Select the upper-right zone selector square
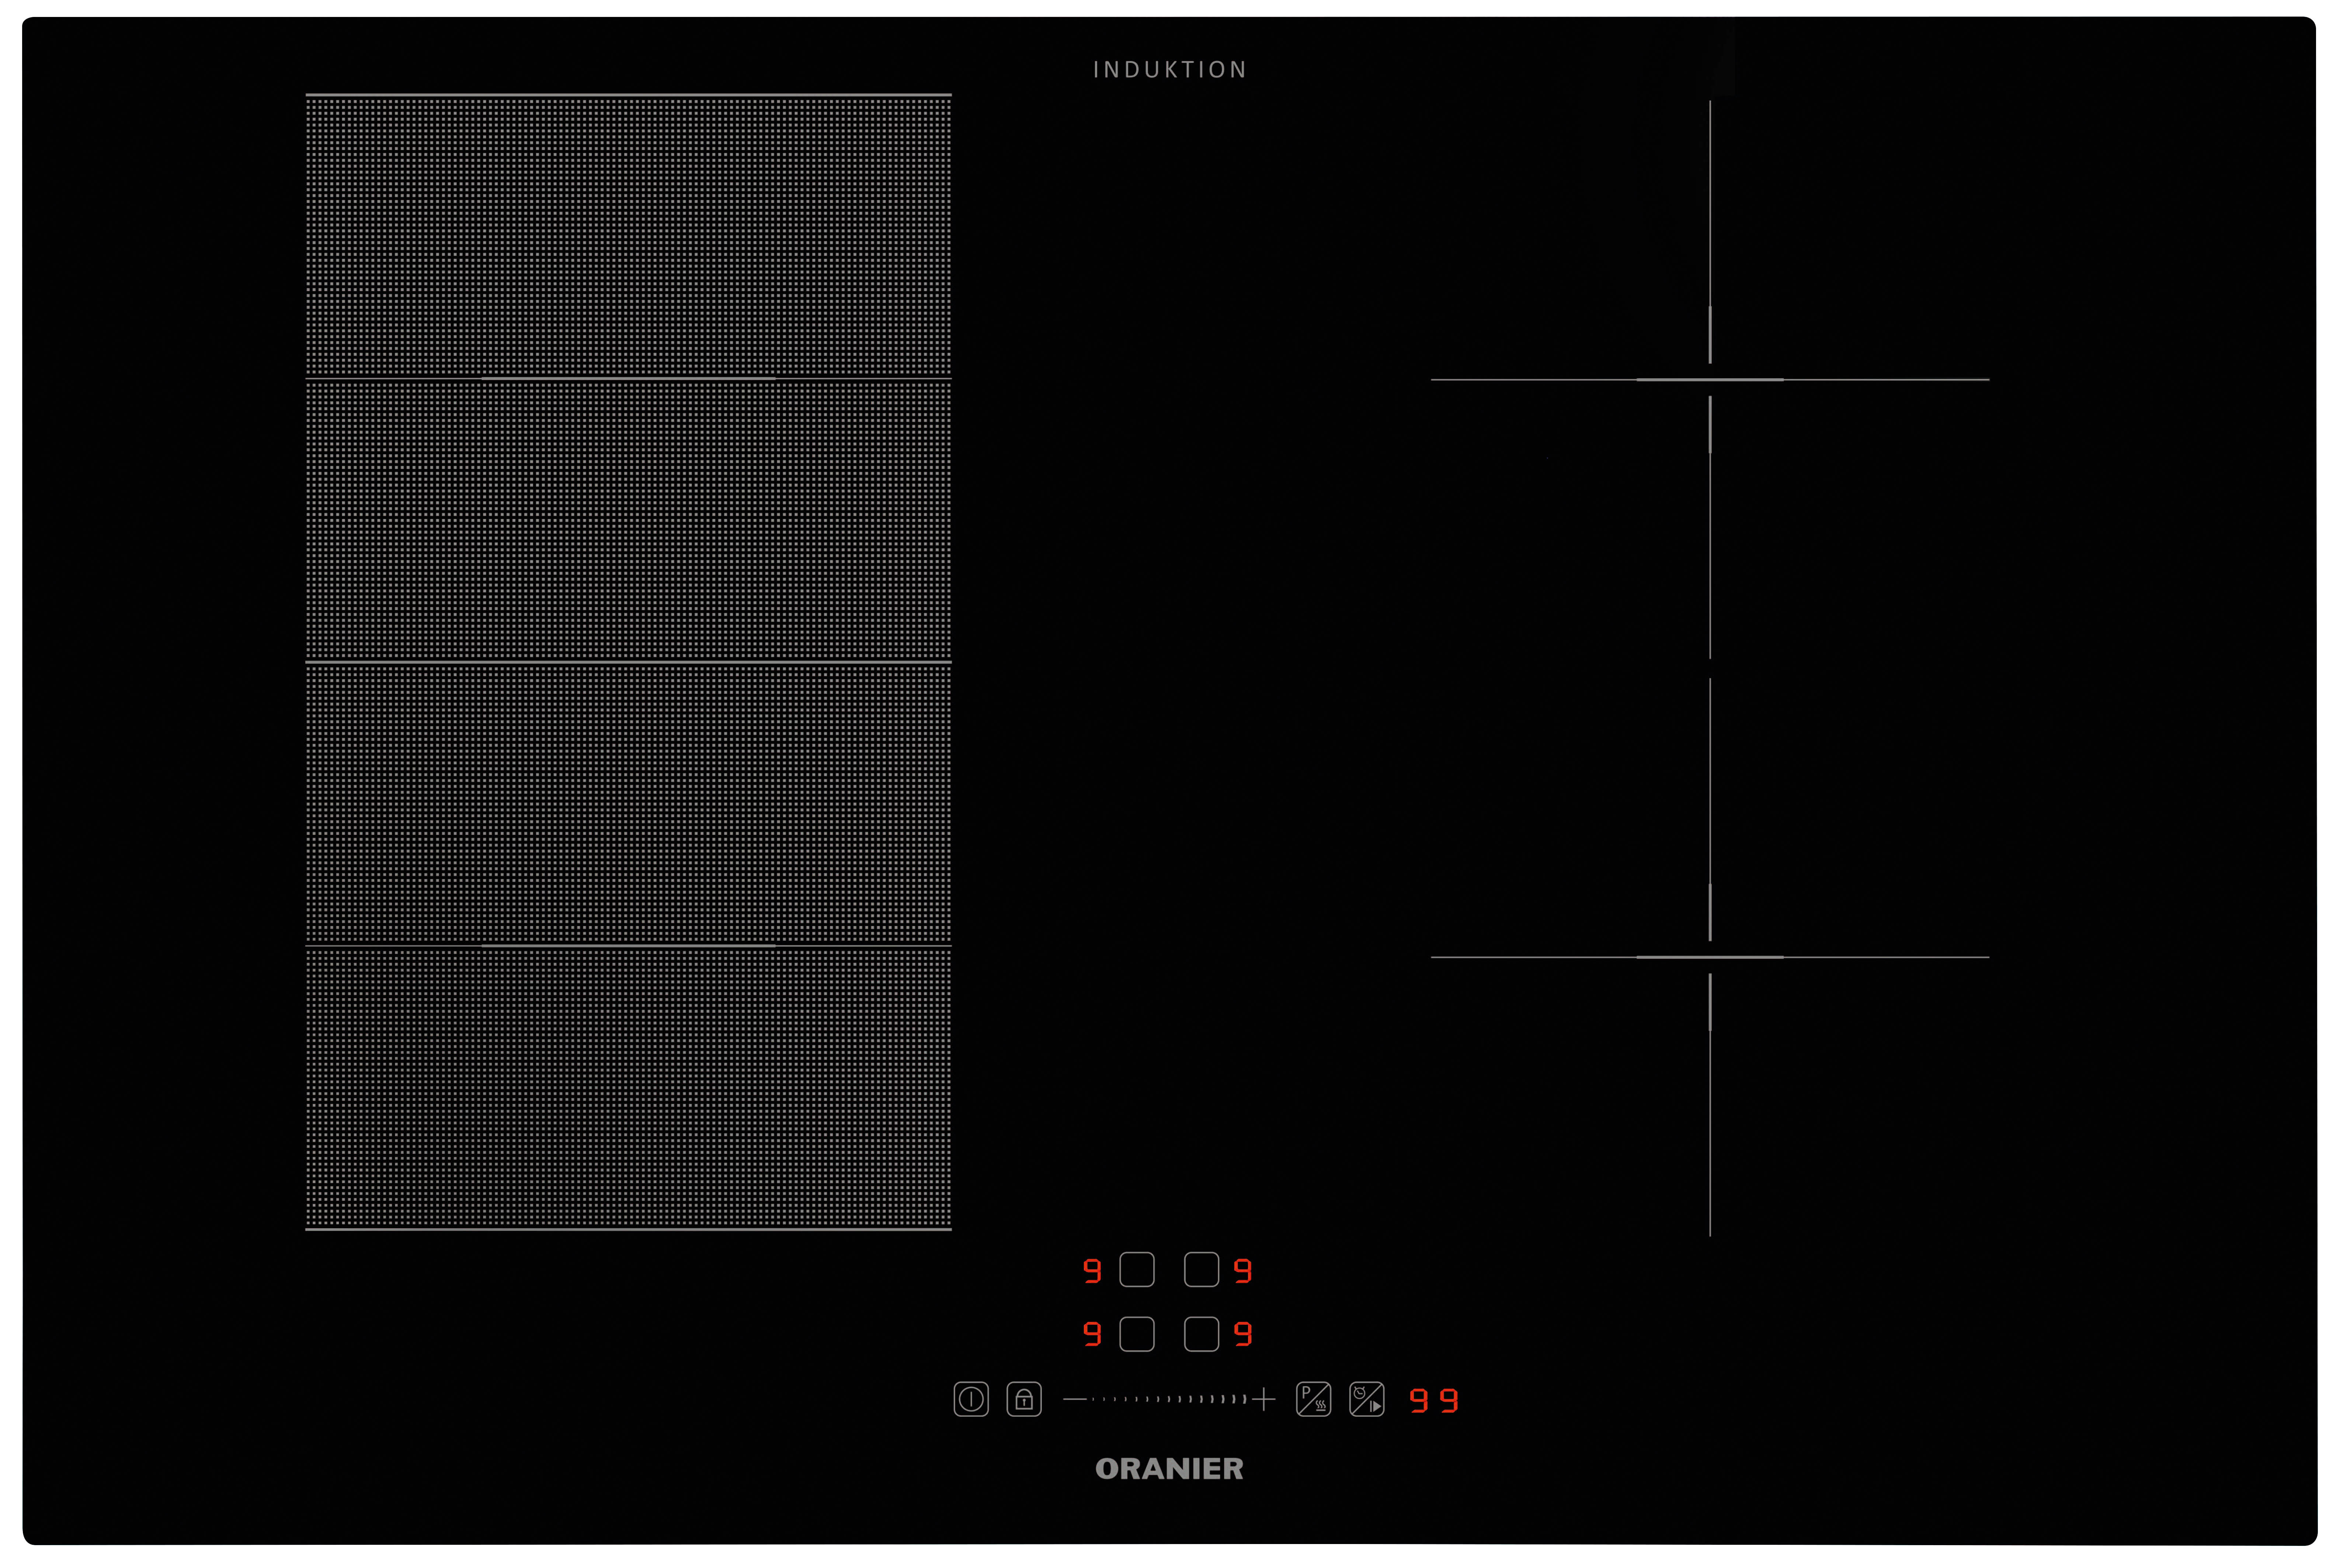This screenshot has height=1568, width=2340. (x=1201, y=1270)
